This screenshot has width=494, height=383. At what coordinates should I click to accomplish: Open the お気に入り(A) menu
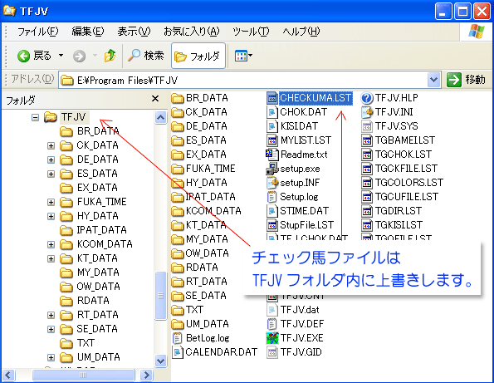(x=191, y=32)
